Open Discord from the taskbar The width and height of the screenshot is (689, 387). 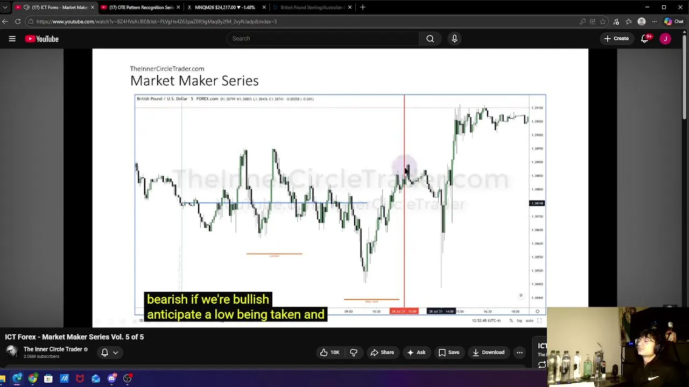[111, 379]
